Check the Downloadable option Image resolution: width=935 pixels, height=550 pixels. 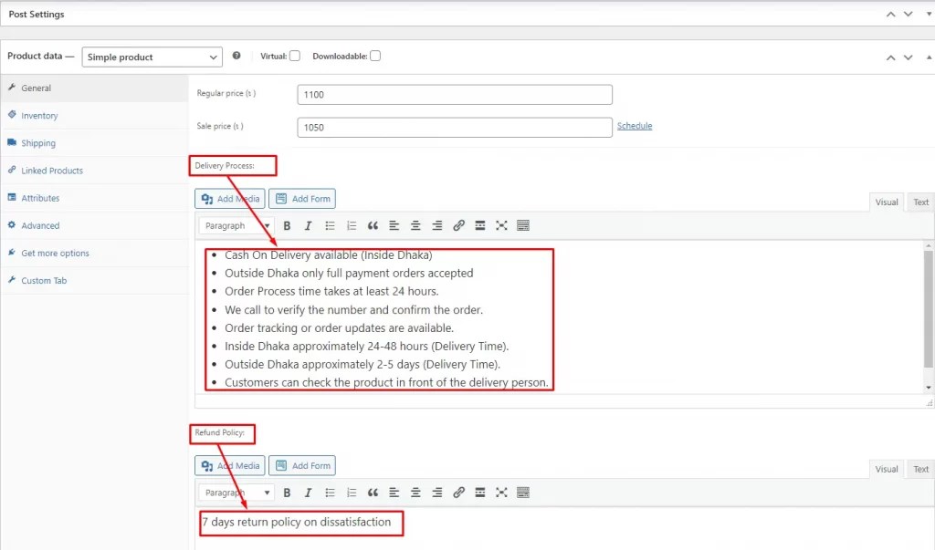[x=374, y=55]
